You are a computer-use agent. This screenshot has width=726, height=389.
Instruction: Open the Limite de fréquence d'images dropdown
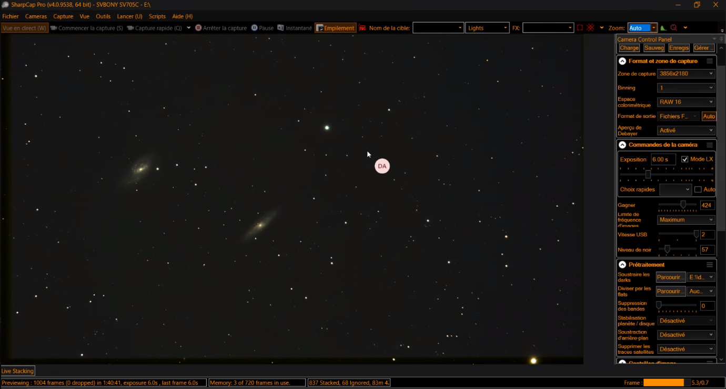coord(686,220)
